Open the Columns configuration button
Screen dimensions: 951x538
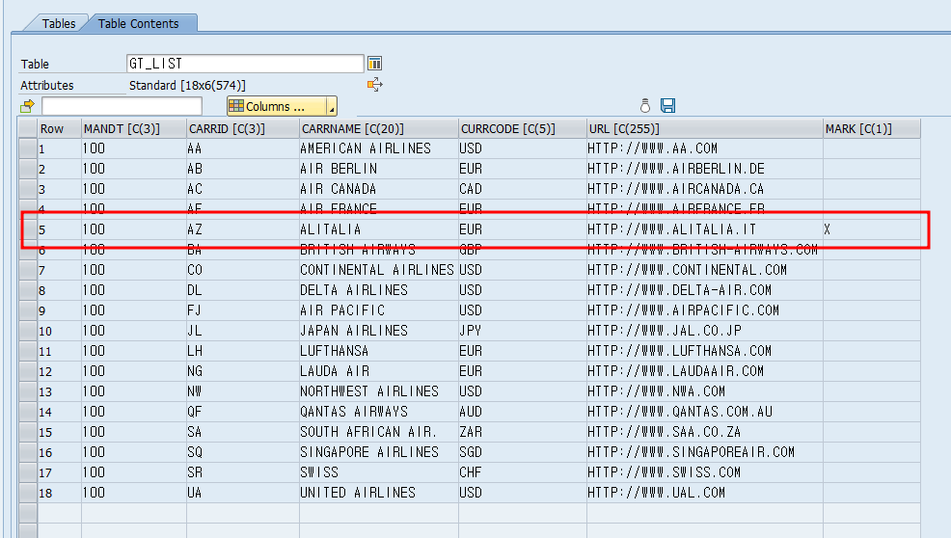(x=277, y=106)
